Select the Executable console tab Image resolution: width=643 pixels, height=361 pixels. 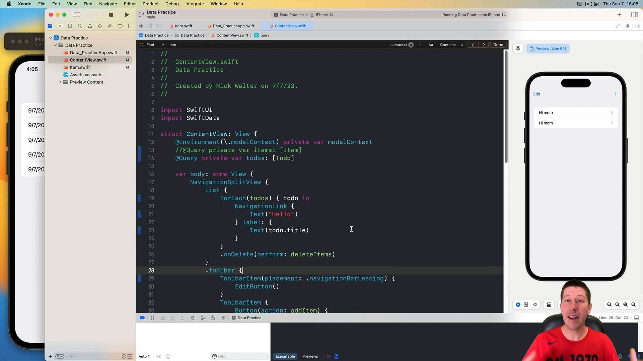(285, 356)
